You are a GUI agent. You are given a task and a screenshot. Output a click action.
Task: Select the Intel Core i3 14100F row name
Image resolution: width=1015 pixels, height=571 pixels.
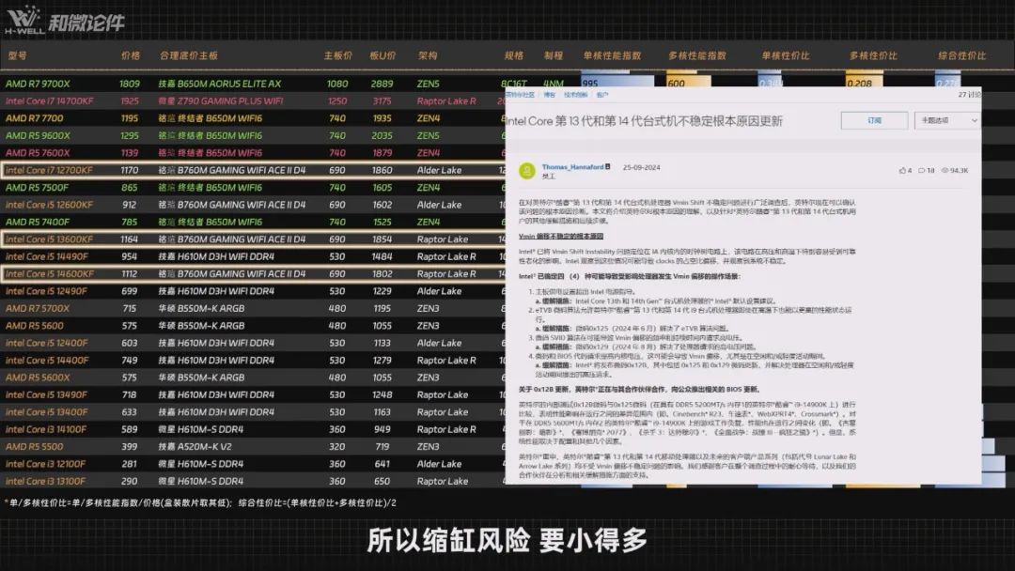pos(46,429)
